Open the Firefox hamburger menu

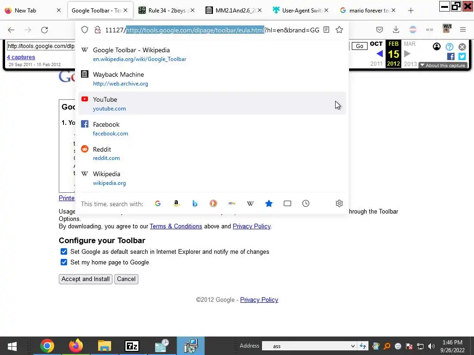(463, 30)
